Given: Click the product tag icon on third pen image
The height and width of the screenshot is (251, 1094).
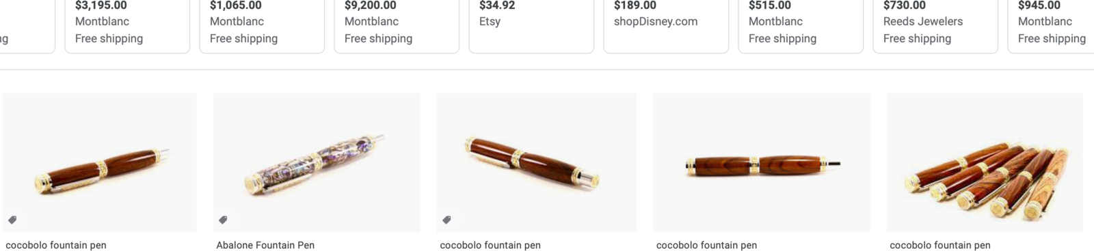Looking at the screenshot, I should click(x=446, y=220).
